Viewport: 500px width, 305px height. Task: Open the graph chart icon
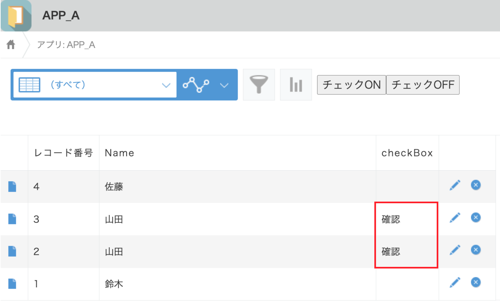coord(296,85)
